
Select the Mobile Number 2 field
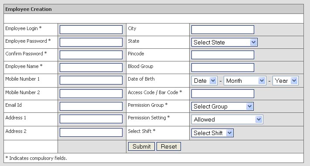91,94
